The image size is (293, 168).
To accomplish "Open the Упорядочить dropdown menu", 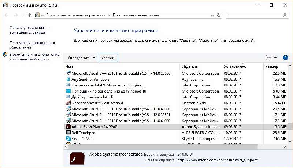I will coord(81,58).
